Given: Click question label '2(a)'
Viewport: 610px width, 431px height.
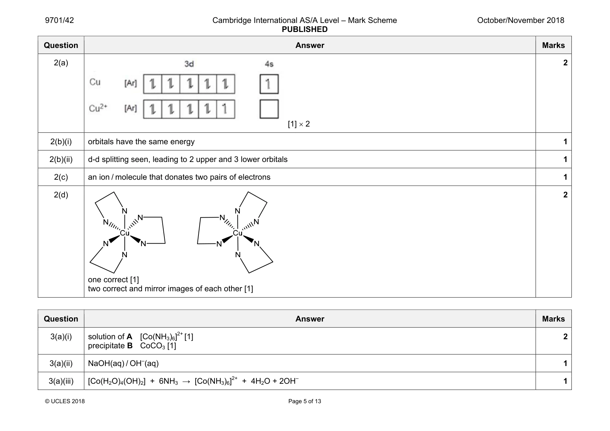Looking at the screenshot, I should [61, 63].
